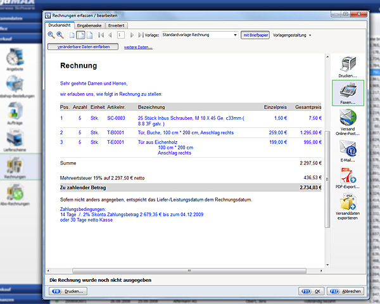Send the invoice via E-Mail icon
380x304 pixels.
coord(348,151)
